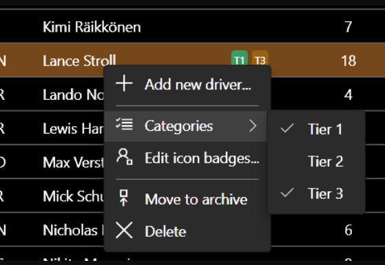
Task: Choose Add new driver... menu entry
Action: coord(187,85)
